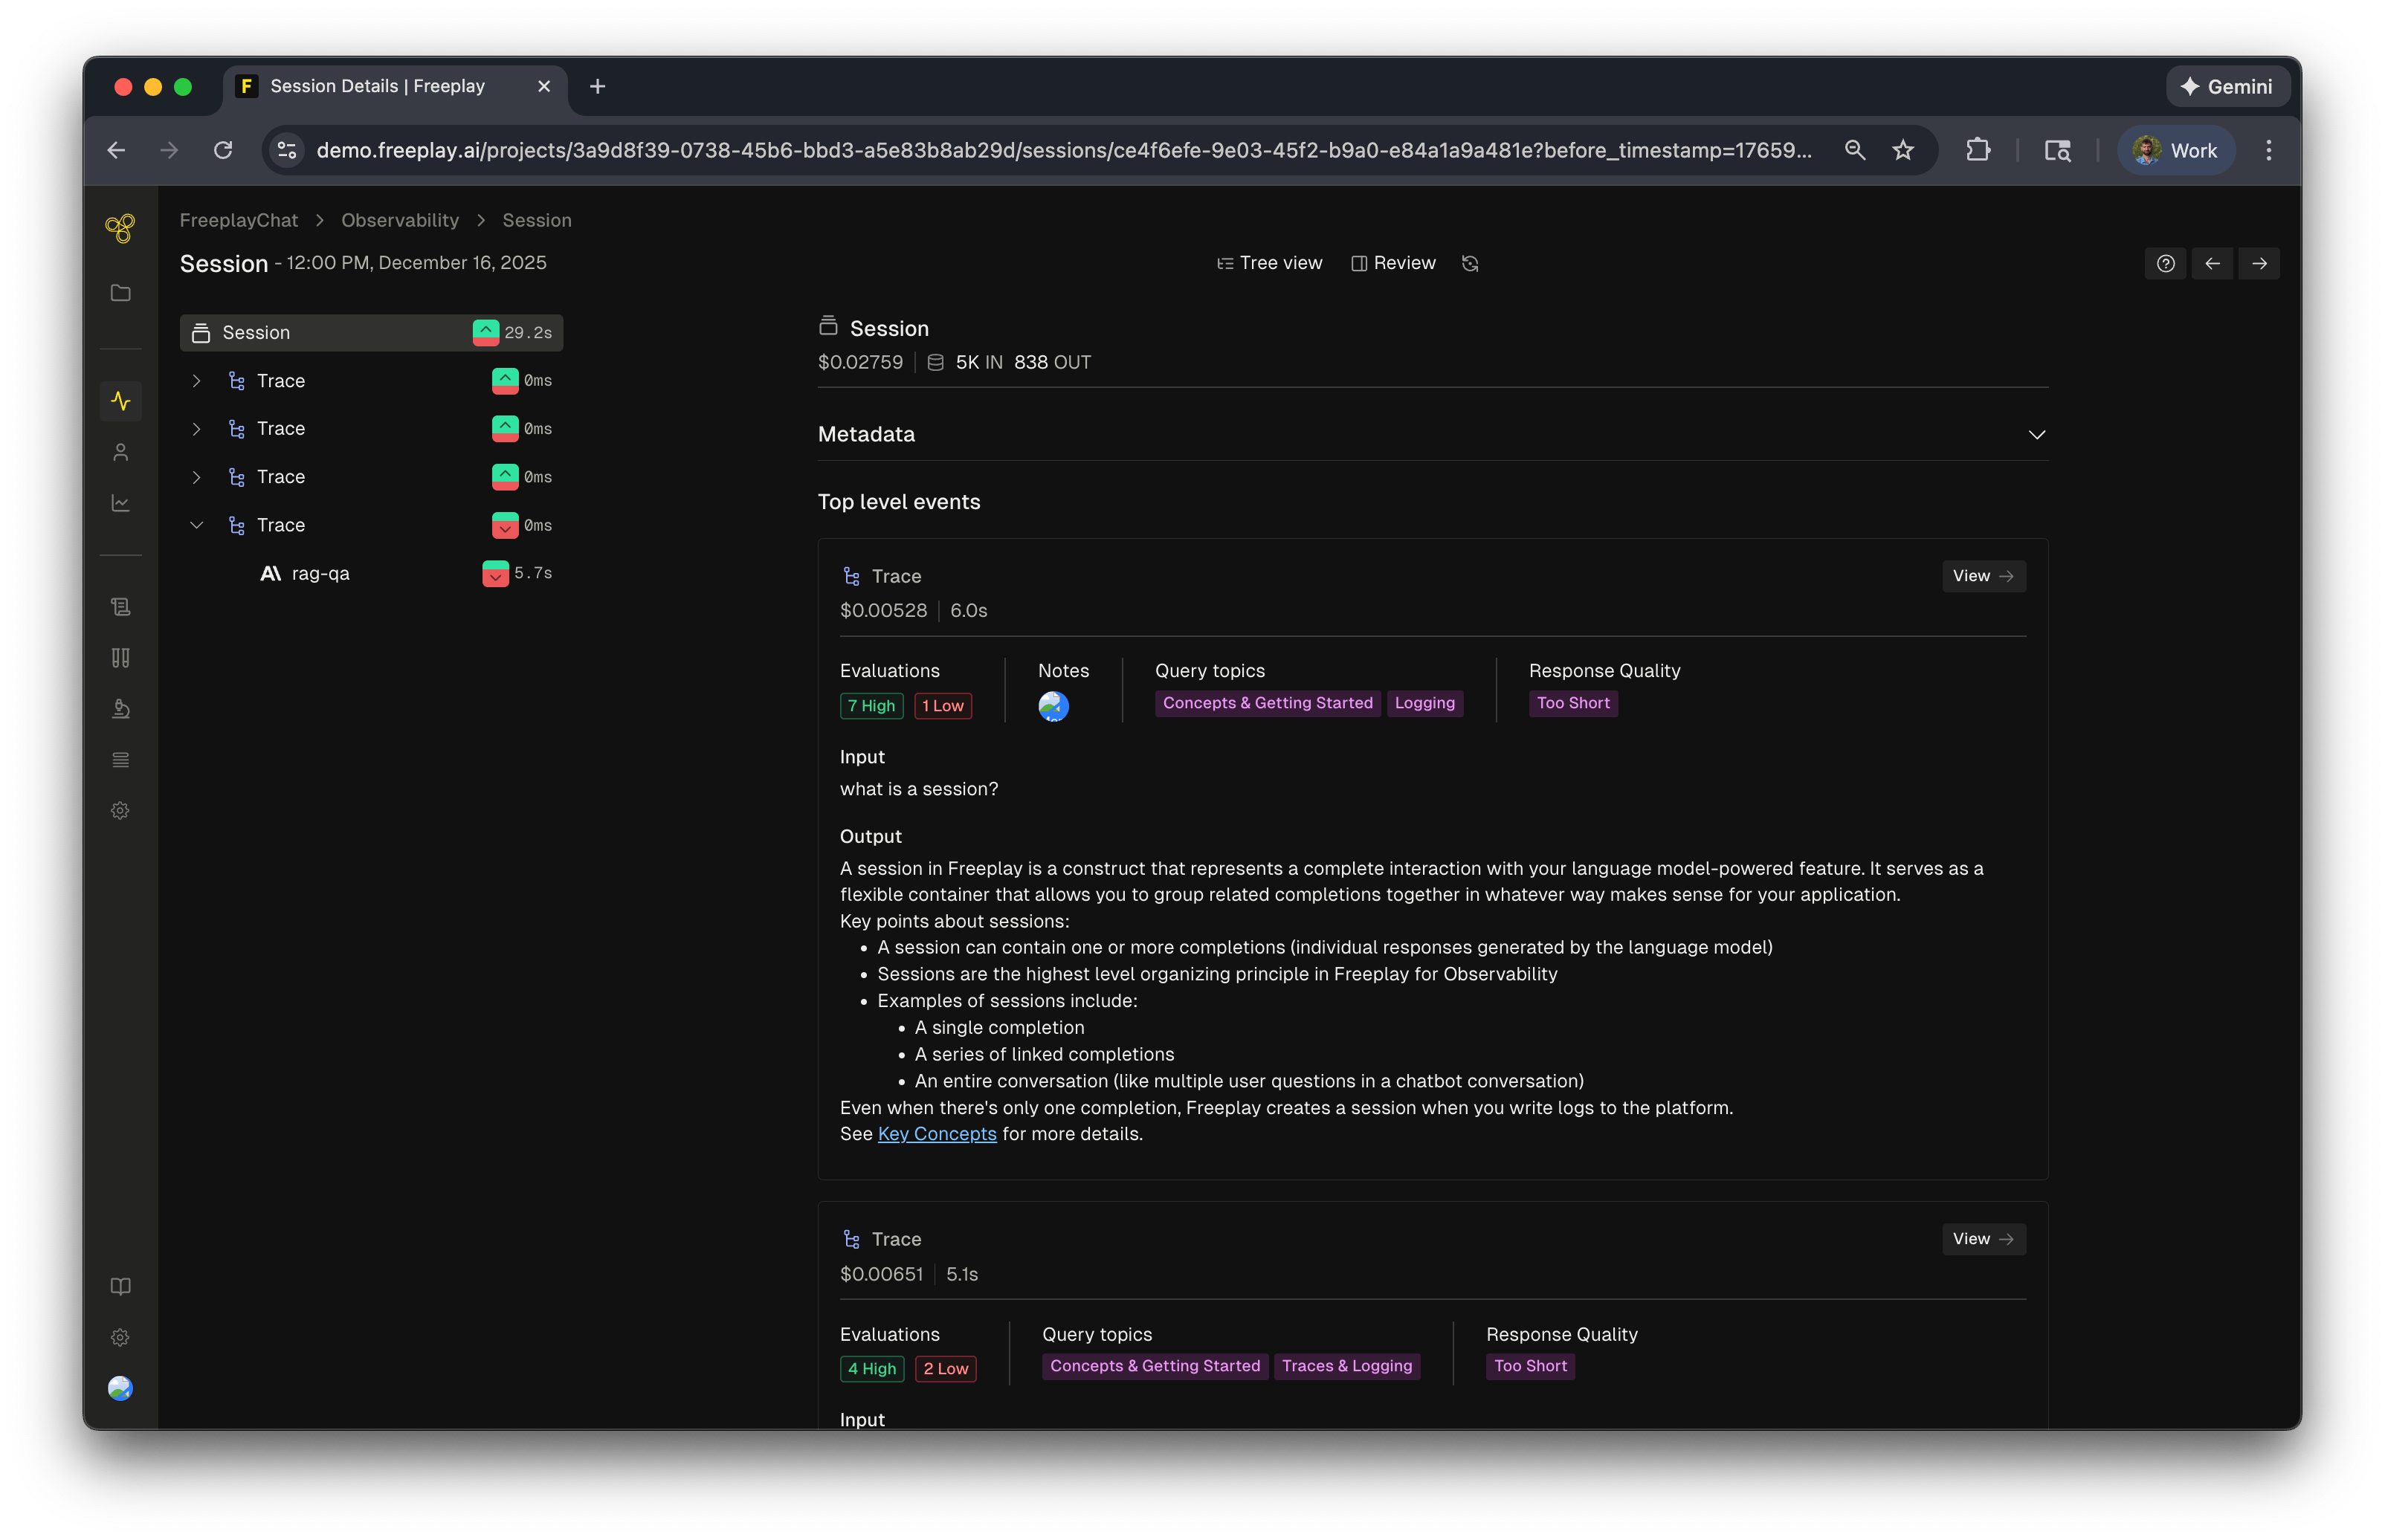Screen dimensions: 2385x1540
Task: Select the Session row in the tree
Action: [x=371, y=333]
